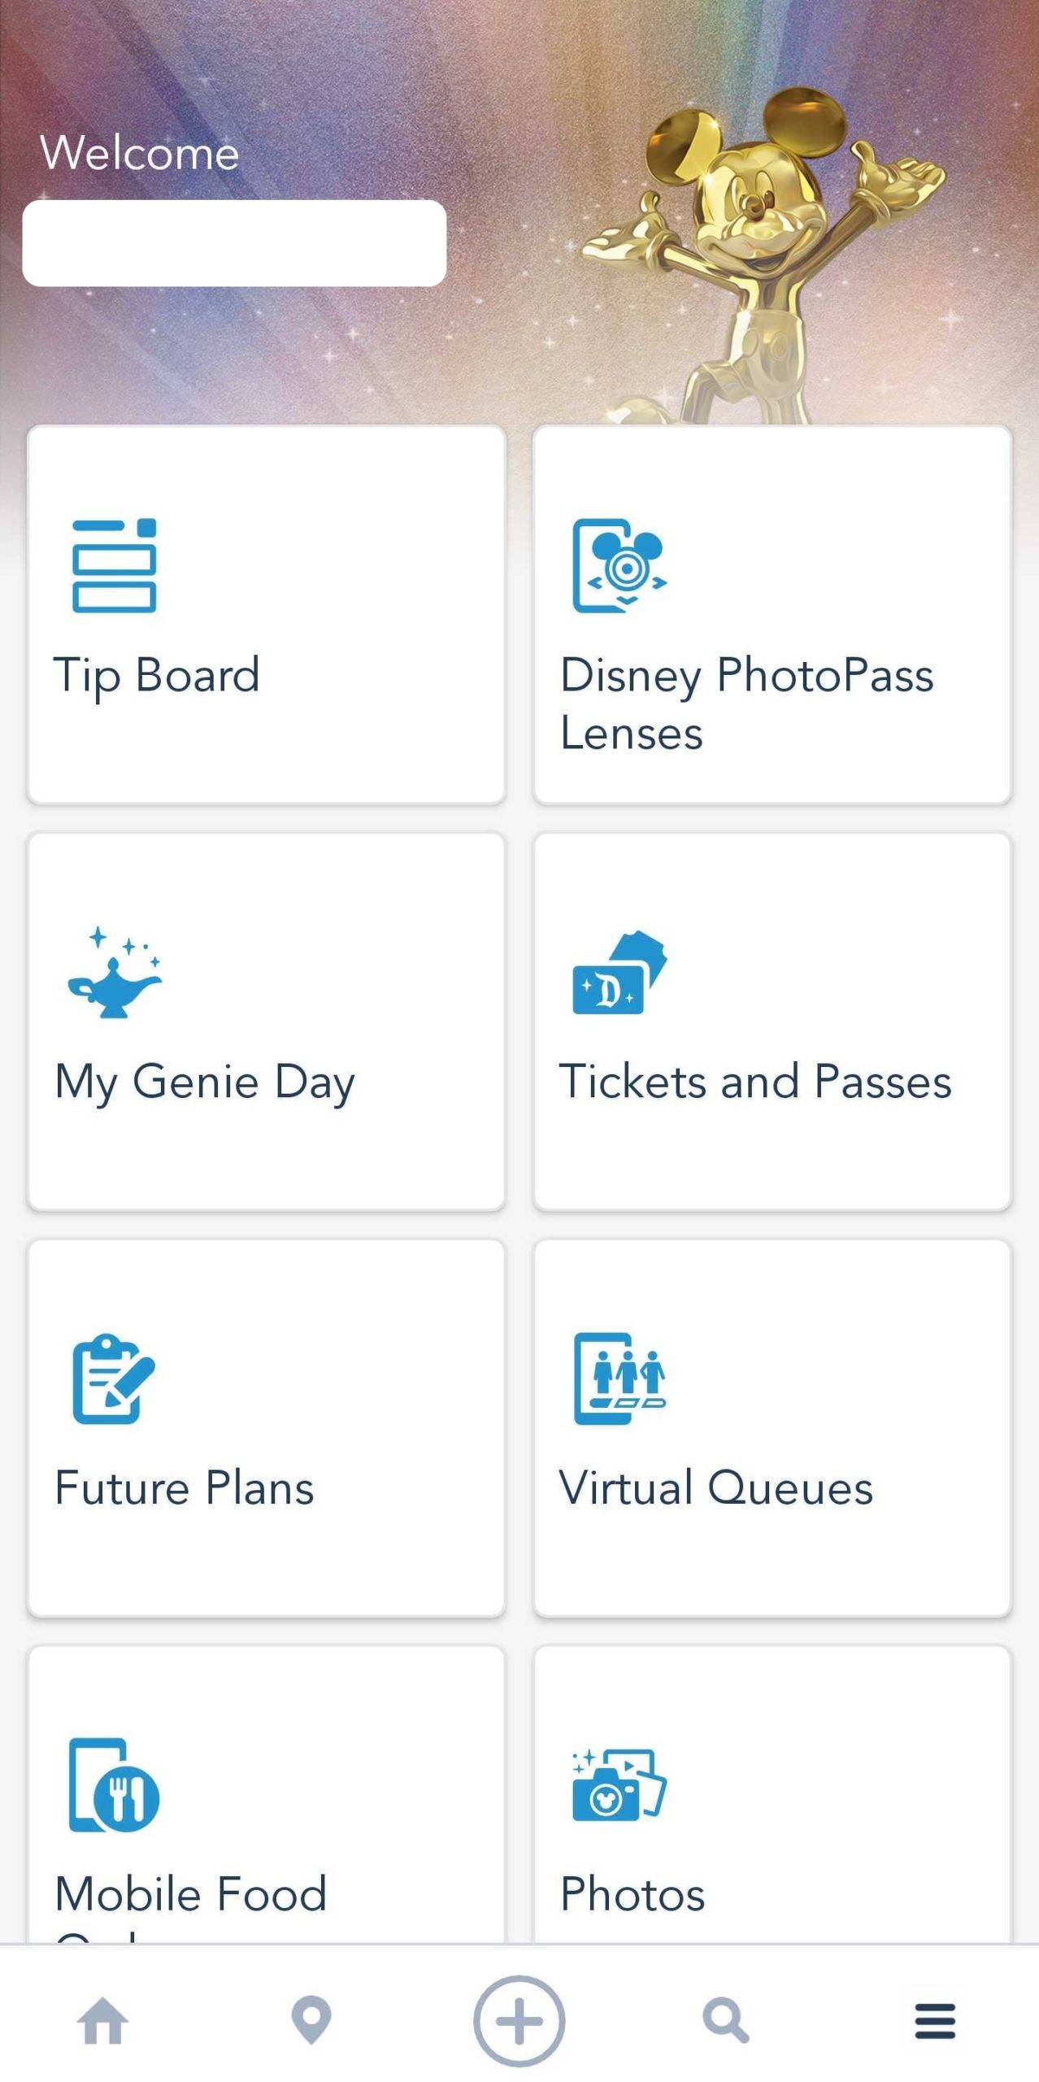Open the hamburger menu
This screenshot has width=1039, height=2082.
click(935, 2021)
